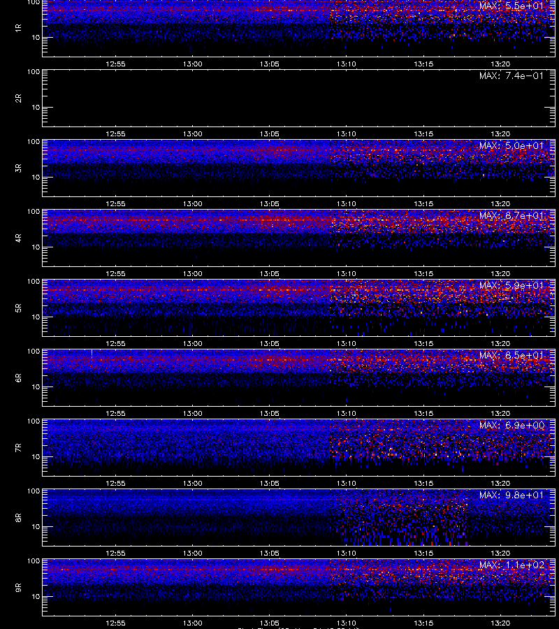
Task: Click the MAX: 5.0e+01 label in panel 3R
Action: pos(511,145)
